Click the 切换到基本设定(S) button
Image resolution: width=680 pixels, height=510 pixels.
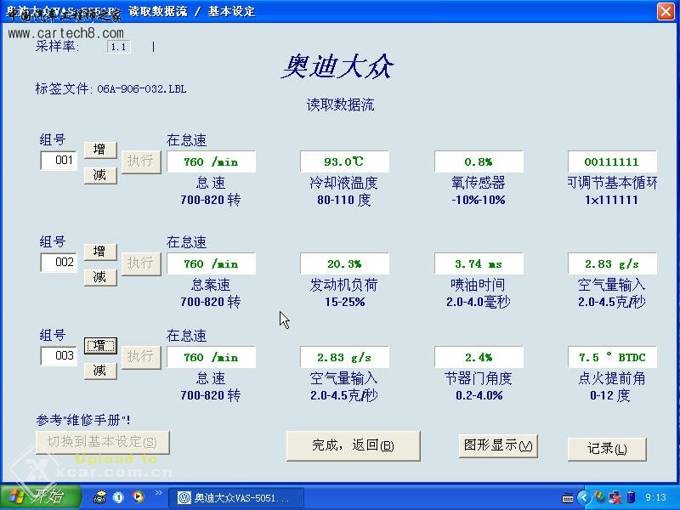102,442
